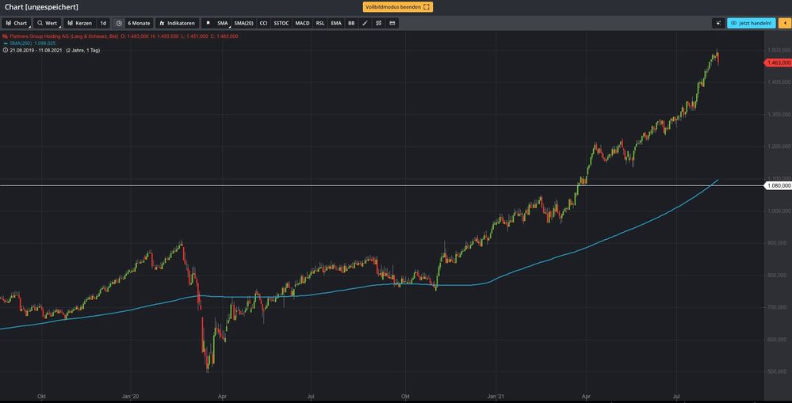Screen dimensions: 792x403
Task: Toggle the CCI indicator
Action: tap(263, 24)
